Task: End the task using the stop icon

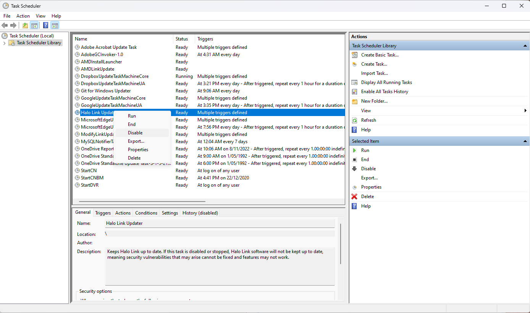Action: 355,159
